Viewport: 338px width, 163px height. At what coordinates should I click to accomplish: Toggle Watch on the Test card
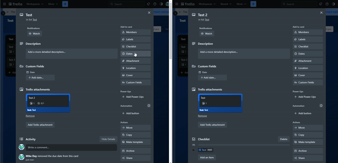pos(35,34)
